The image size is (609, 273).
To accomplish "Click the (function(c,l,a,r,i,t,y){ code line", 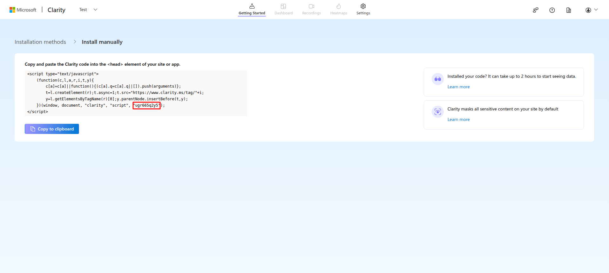I will (65, 80).
